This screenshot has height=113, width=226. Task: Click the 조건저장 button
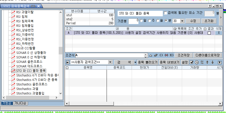184,55
